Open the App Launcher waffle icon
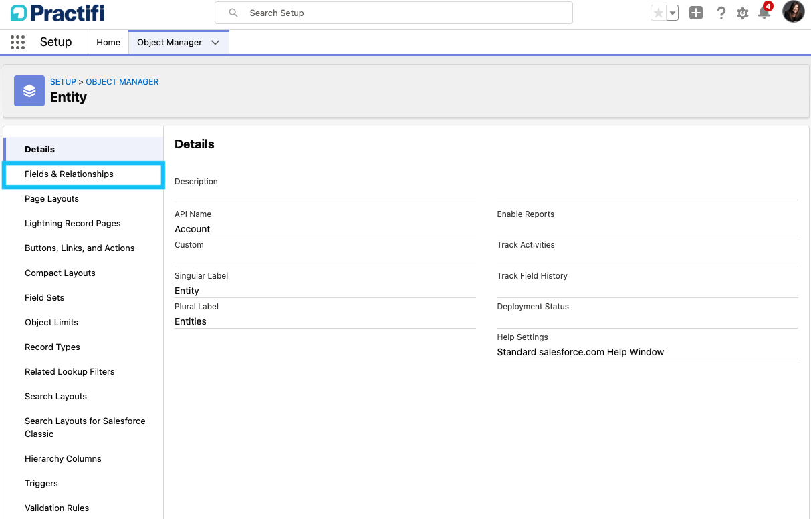Image resolution: width=811 pixels, height=519 pixels. coord(17,42)
